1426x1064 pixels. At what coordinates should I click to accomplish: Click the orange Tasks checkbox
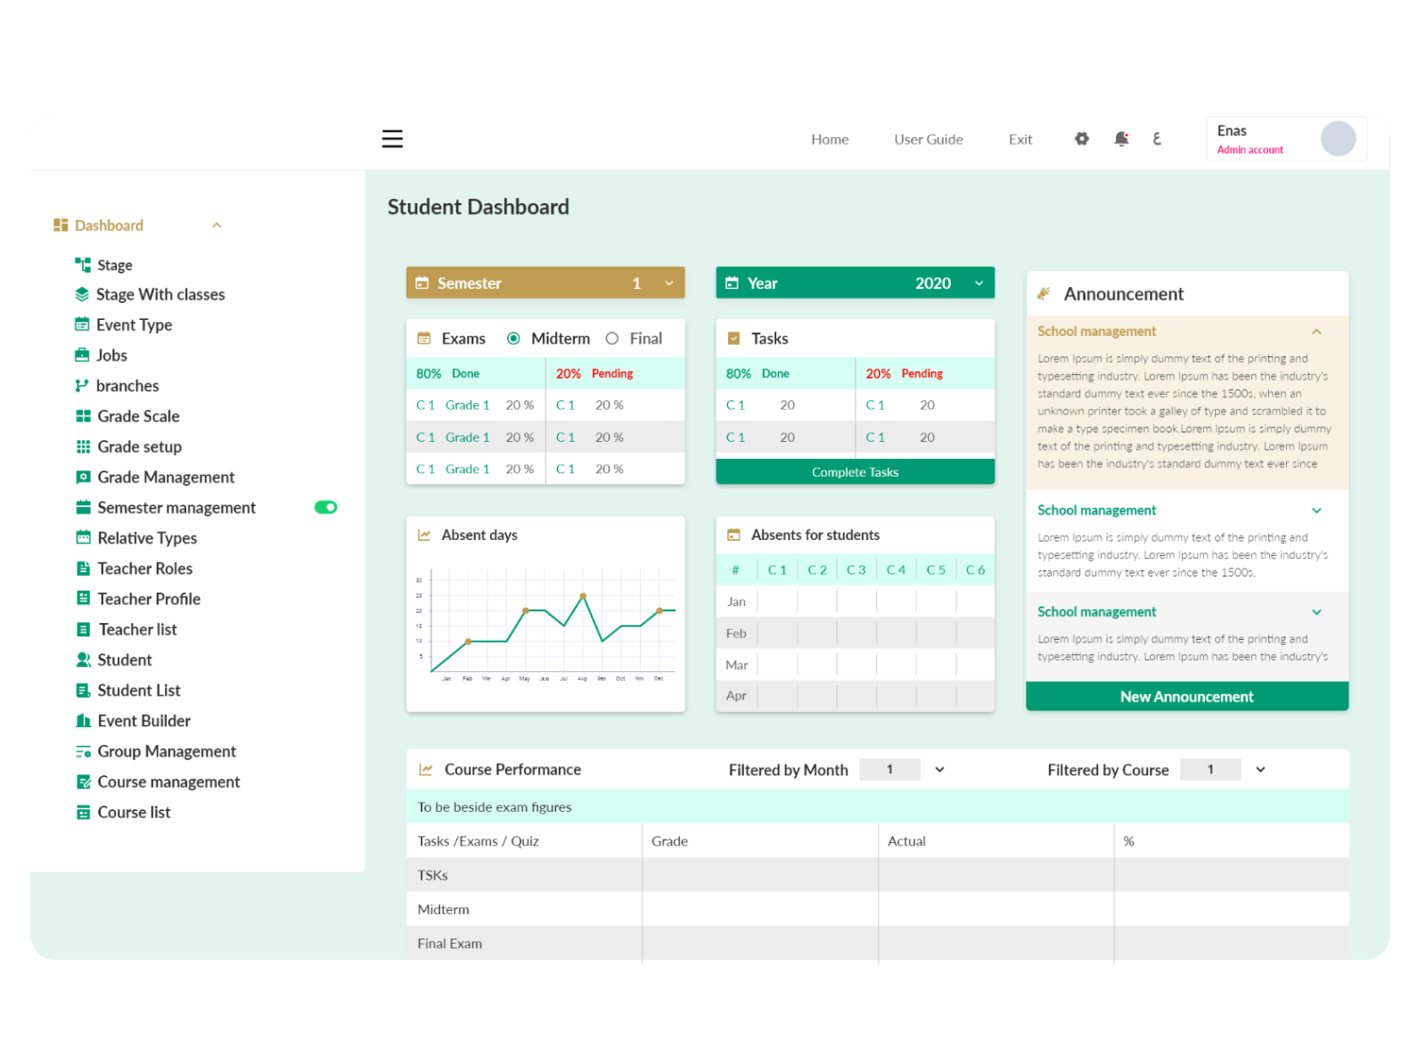pyautogui.click(x=734, y=339)
